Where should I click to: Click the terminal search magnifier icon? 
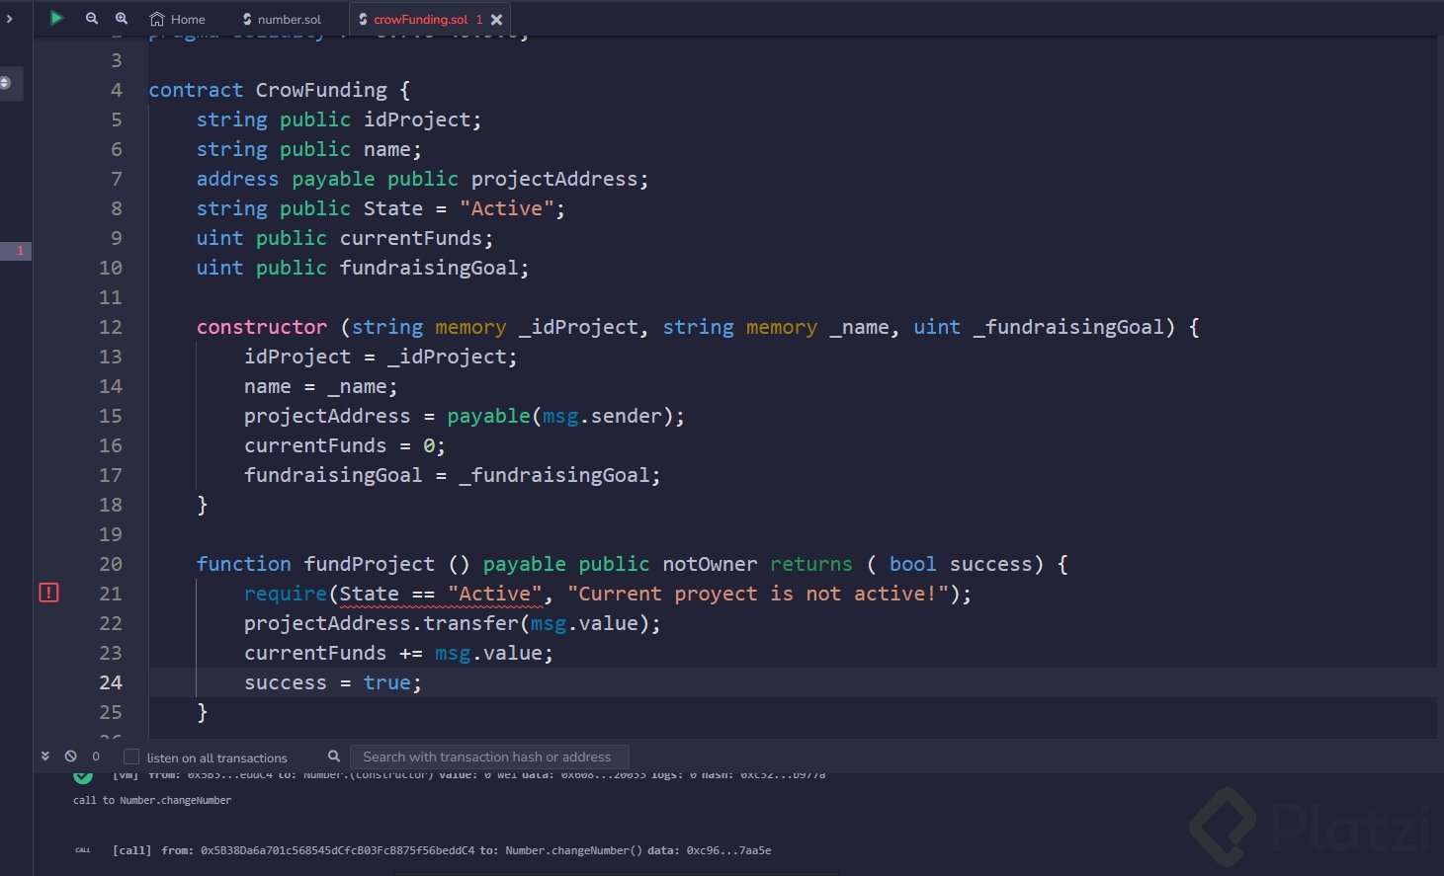coord(334,757)
